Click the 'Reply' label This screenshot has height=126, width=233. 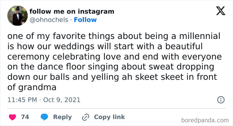(62, 117)
